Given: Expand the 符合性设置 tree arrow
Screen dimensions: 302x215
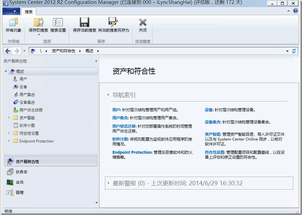Looking at the screenshot, I should (9, 133).
